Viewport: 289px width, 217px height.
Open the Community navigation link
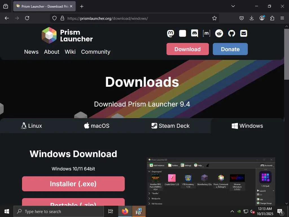(x=96, y=52)
